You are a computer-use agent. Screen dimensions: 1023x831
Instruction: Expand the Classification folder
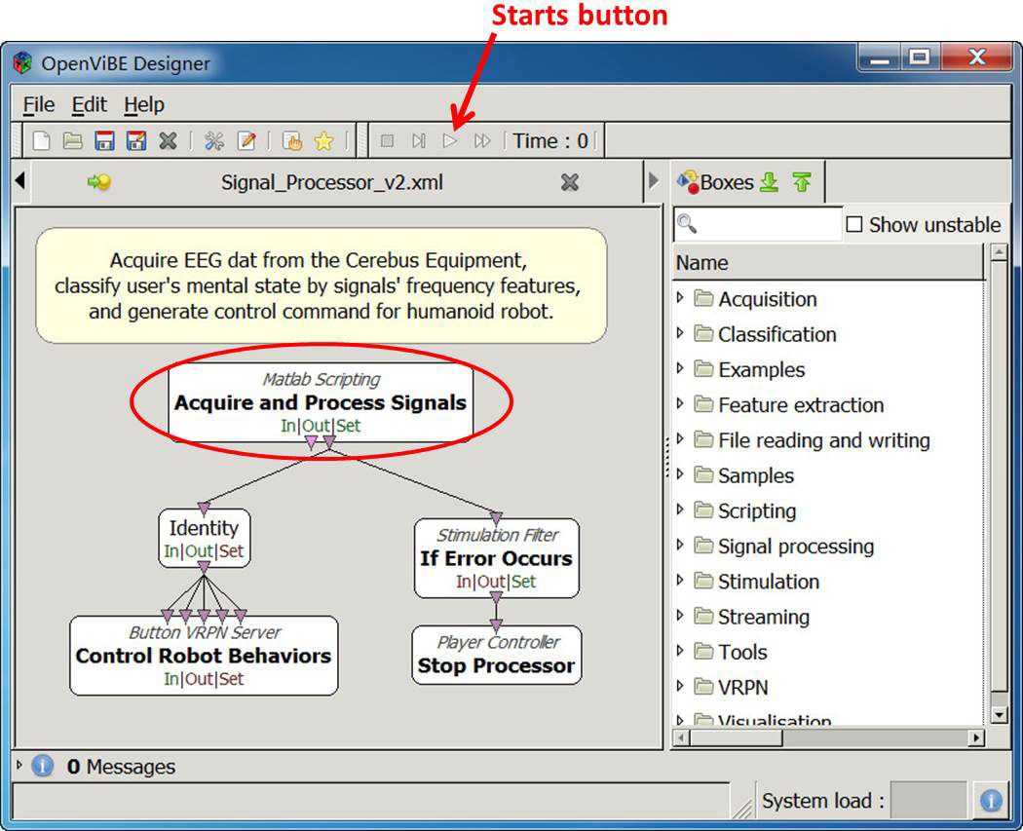pyautogui.click(x=680, y=333)
